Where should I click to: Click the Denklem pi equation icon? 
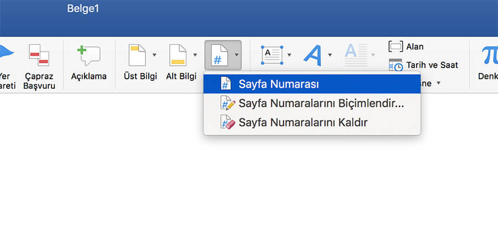pyautogui.click(x=490, y=55)
